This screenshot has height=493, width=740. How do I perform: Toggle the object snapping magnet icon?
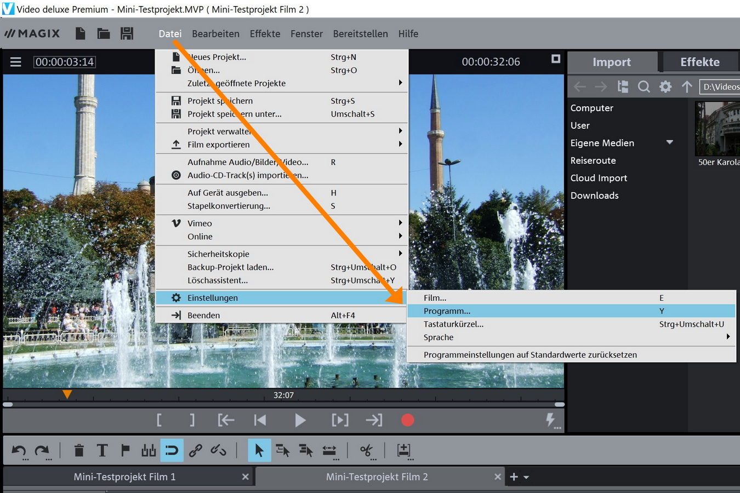point(172,450)
